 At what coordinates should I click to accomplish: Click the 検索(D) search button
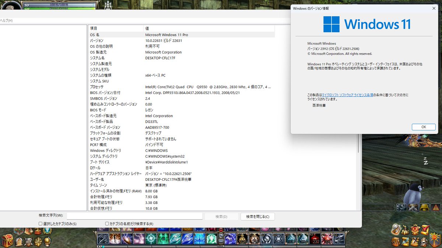pyautogui.click(x=221, y=216)
